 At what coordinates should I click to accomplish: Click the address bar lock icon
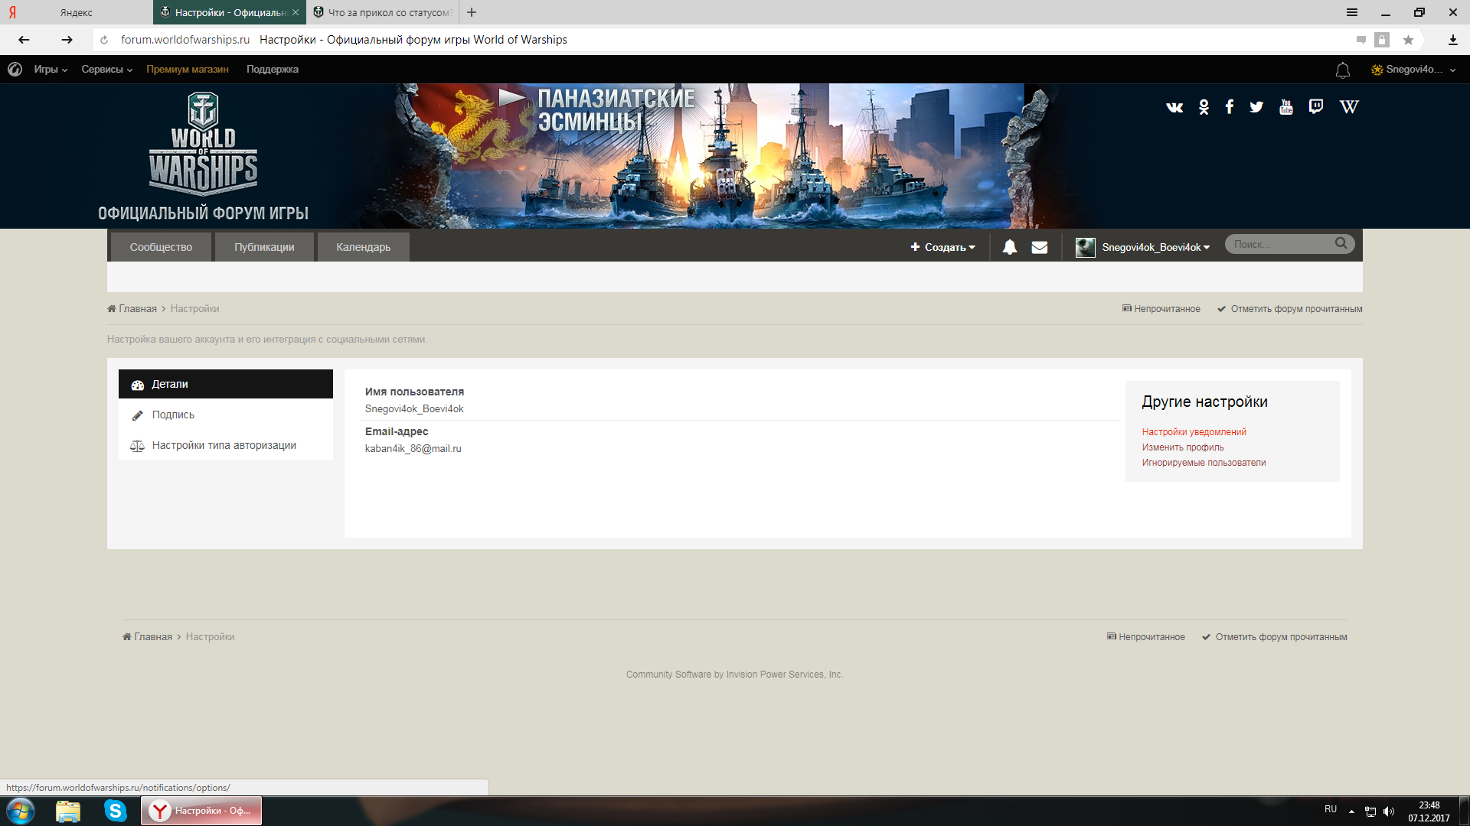pyautogui.click(x=1382, y=40)
